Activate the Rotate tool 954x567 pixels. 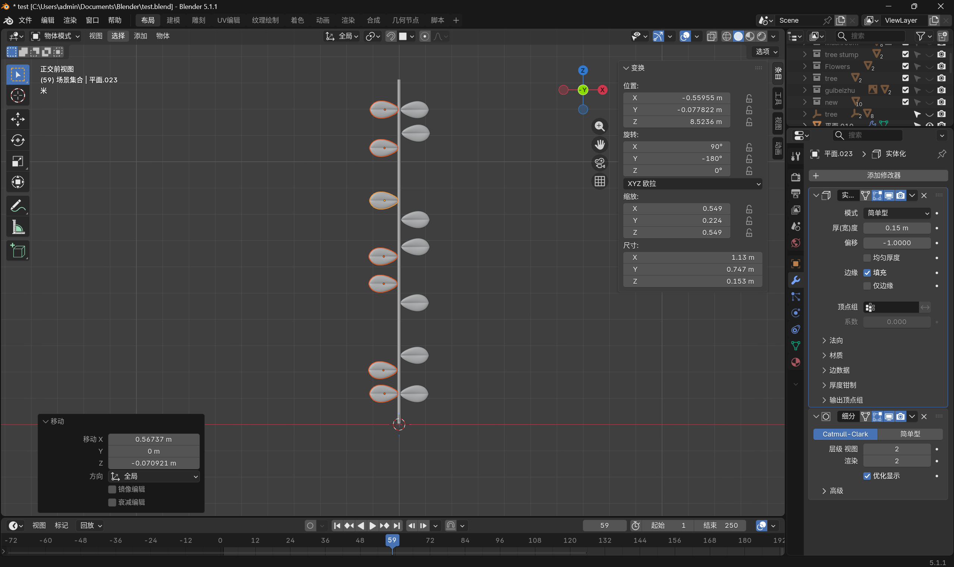point(18,140)
